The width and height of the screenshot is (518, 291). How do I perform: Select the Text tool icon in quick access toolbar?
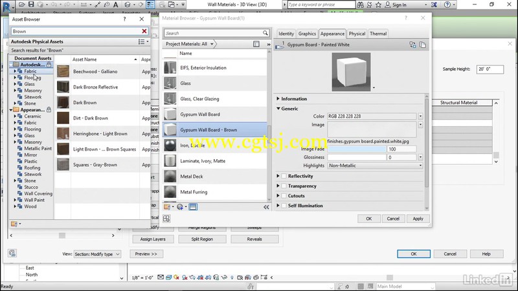[116, 5]
